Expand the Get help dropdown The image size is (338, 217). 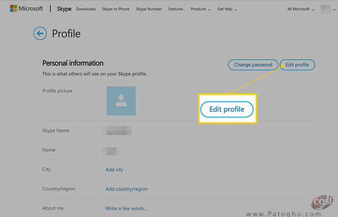[x=227, y=9]
